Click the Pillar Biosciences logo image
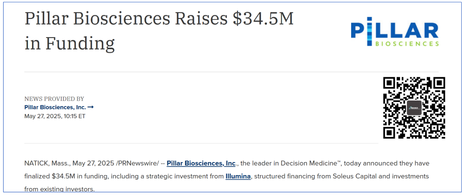Screen dimensions: 465x195 coord(395,31)
